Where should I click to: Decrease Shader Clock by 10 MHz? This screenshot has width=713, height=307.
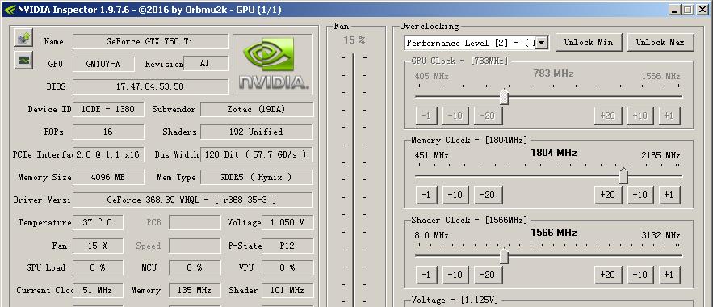click(x=455, y=275)
